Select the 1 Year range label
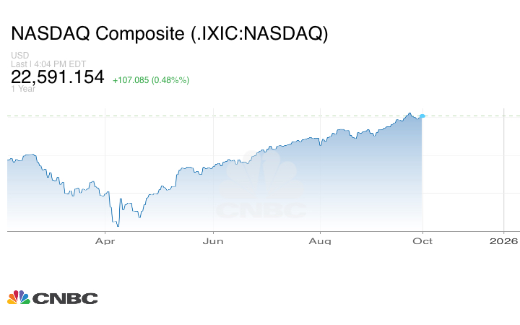The width and height of the screenshot is (520, 325). [x=23, y=89]
